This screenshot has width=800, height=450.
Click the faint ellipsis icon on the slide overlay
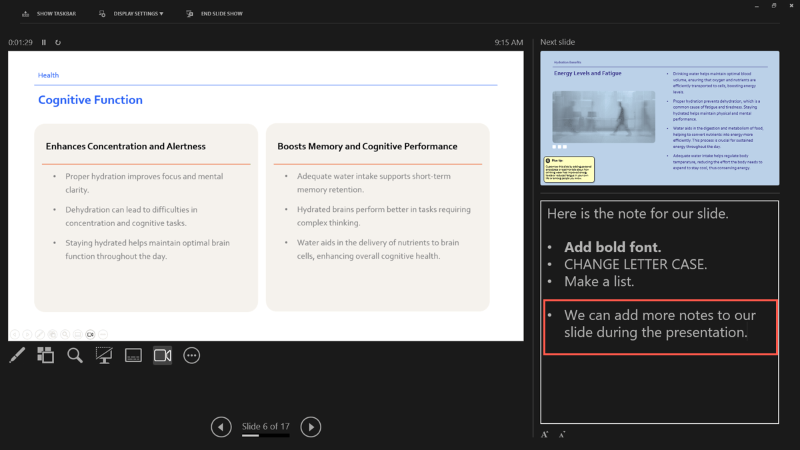pos(103,334)
